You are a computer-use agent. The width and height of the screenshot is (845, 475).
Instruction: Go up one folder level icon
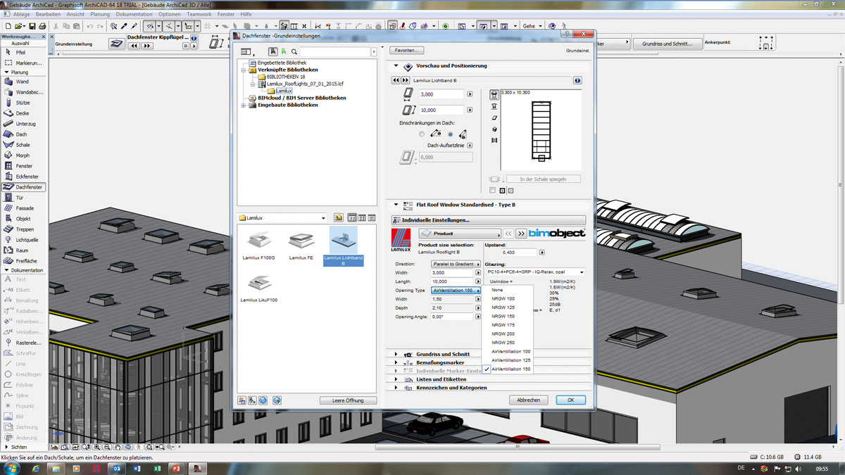[338, 218]
